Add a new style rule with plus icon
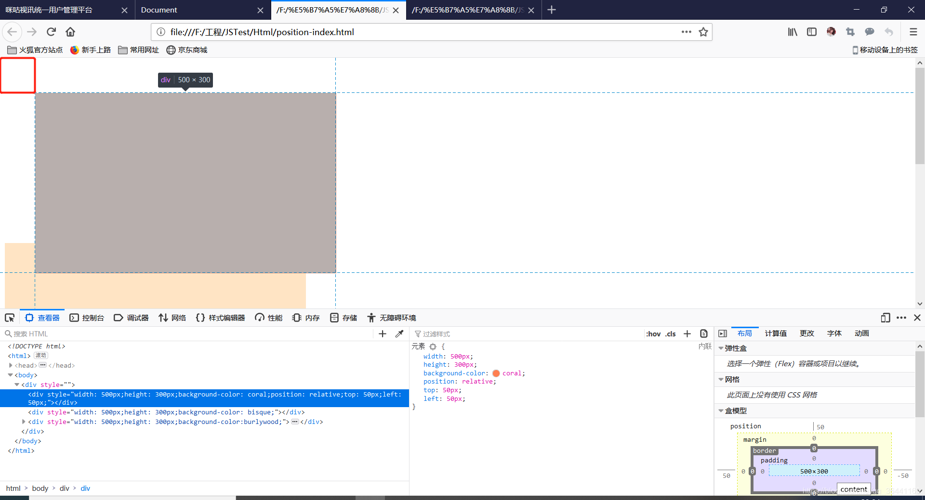Viewport: 925px width, 500px height. click(687, 333)
